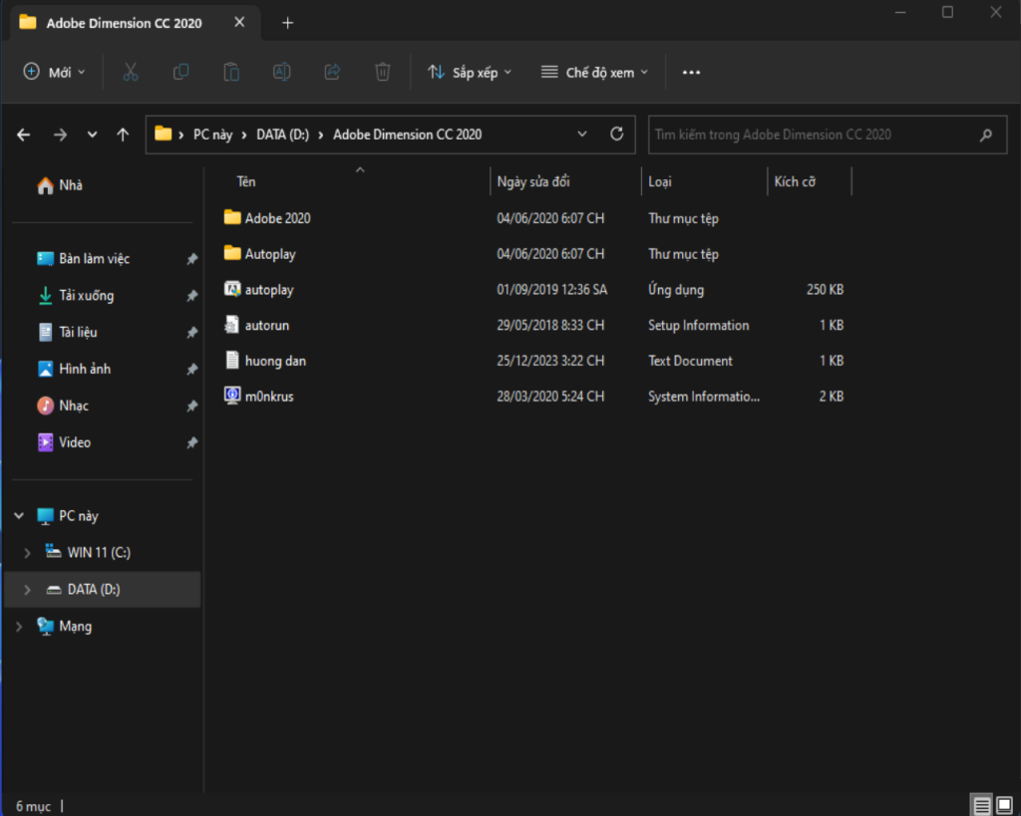This screenshot has height=816, width=1021.
Task: Click the Rename icon in toolbar
Action: pos(281,72)
